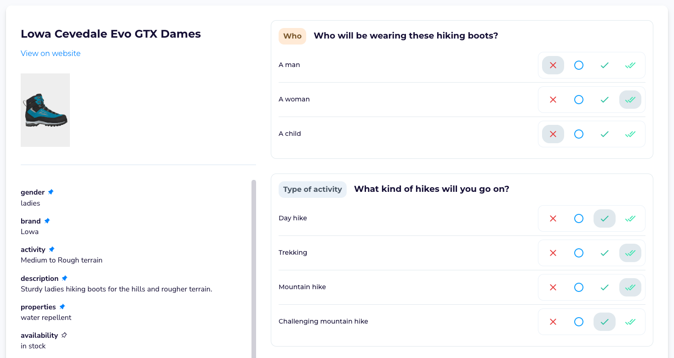Select double checkmark for A man
The height and width of the screenshot is (358, 674).
[x=630, y=65]
